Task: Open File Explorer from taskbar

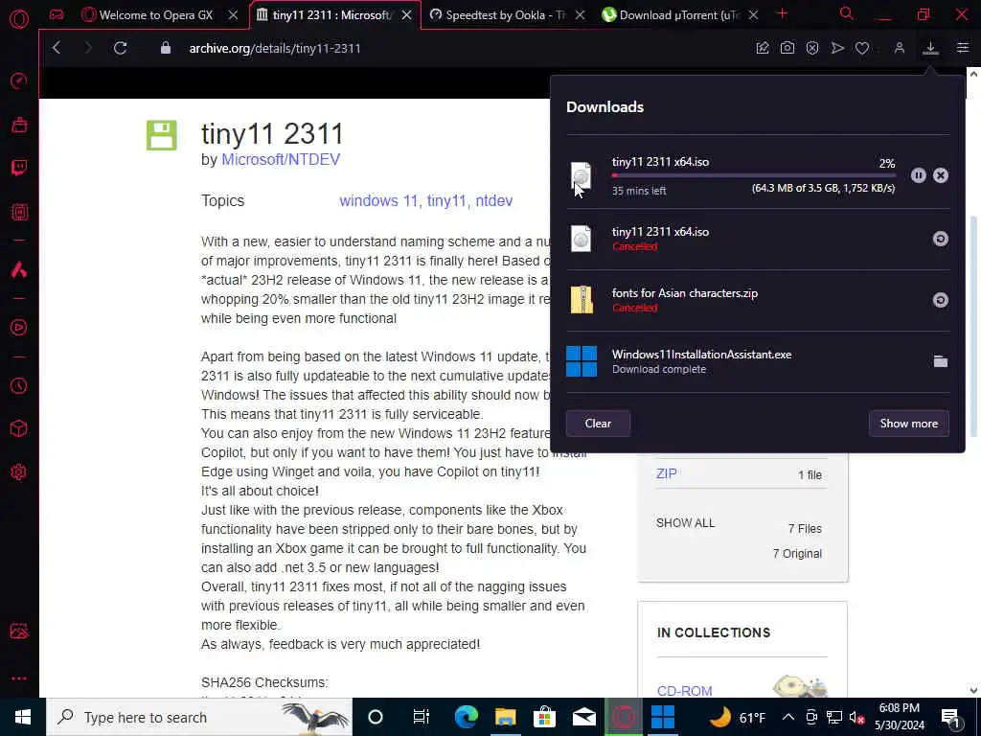Action: coord(505,717)
